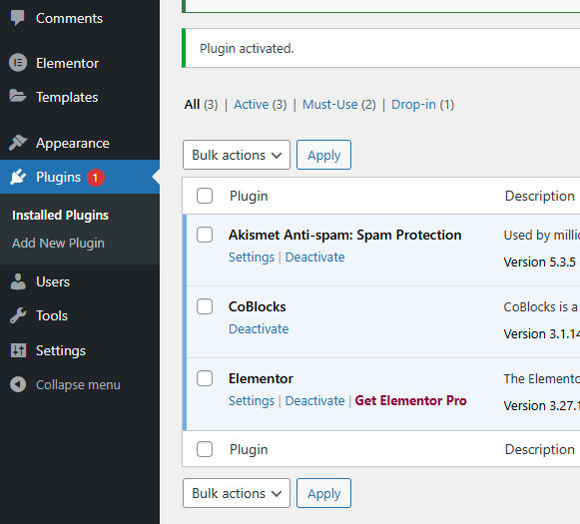Click the Plugins plug icon
The height and width of the screenshot is (524, 580).
point(18,177)
